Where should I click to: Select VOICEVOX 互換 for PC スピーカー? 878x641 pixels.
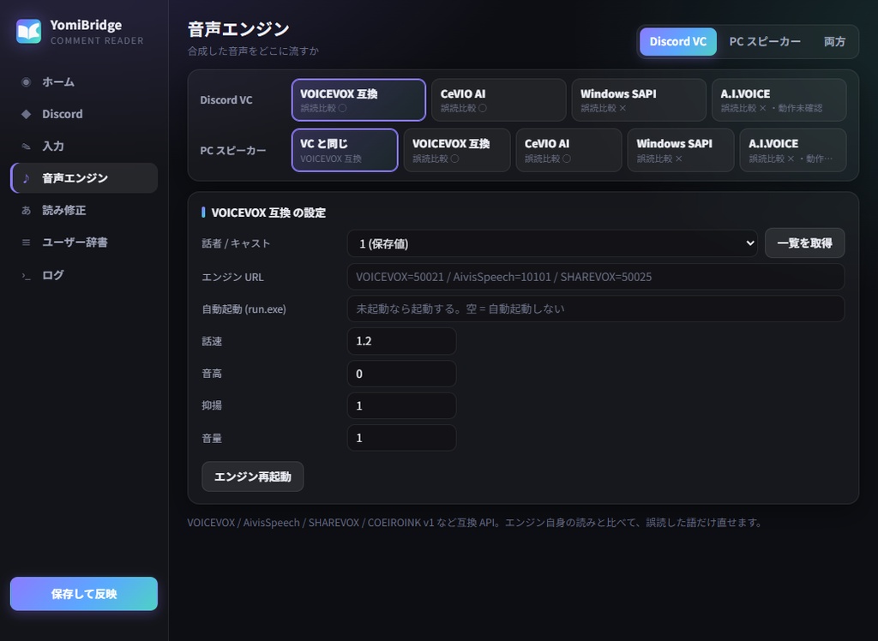coord(457,150)
